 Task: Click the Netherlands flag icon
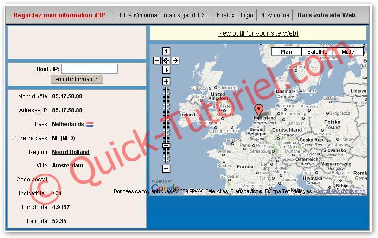90,124
